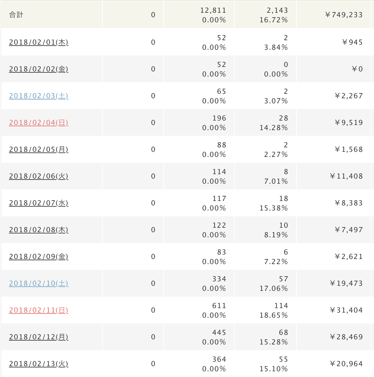Open the 2018/02/07(水) date link
This screenshot has height=377, width=374.
[x=39, y=203]
